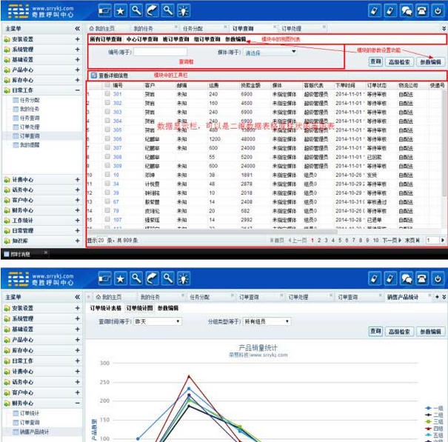Open the 查询时间 dropdown showing 昨天
This screenshot has width=448, height=442.
156,322
